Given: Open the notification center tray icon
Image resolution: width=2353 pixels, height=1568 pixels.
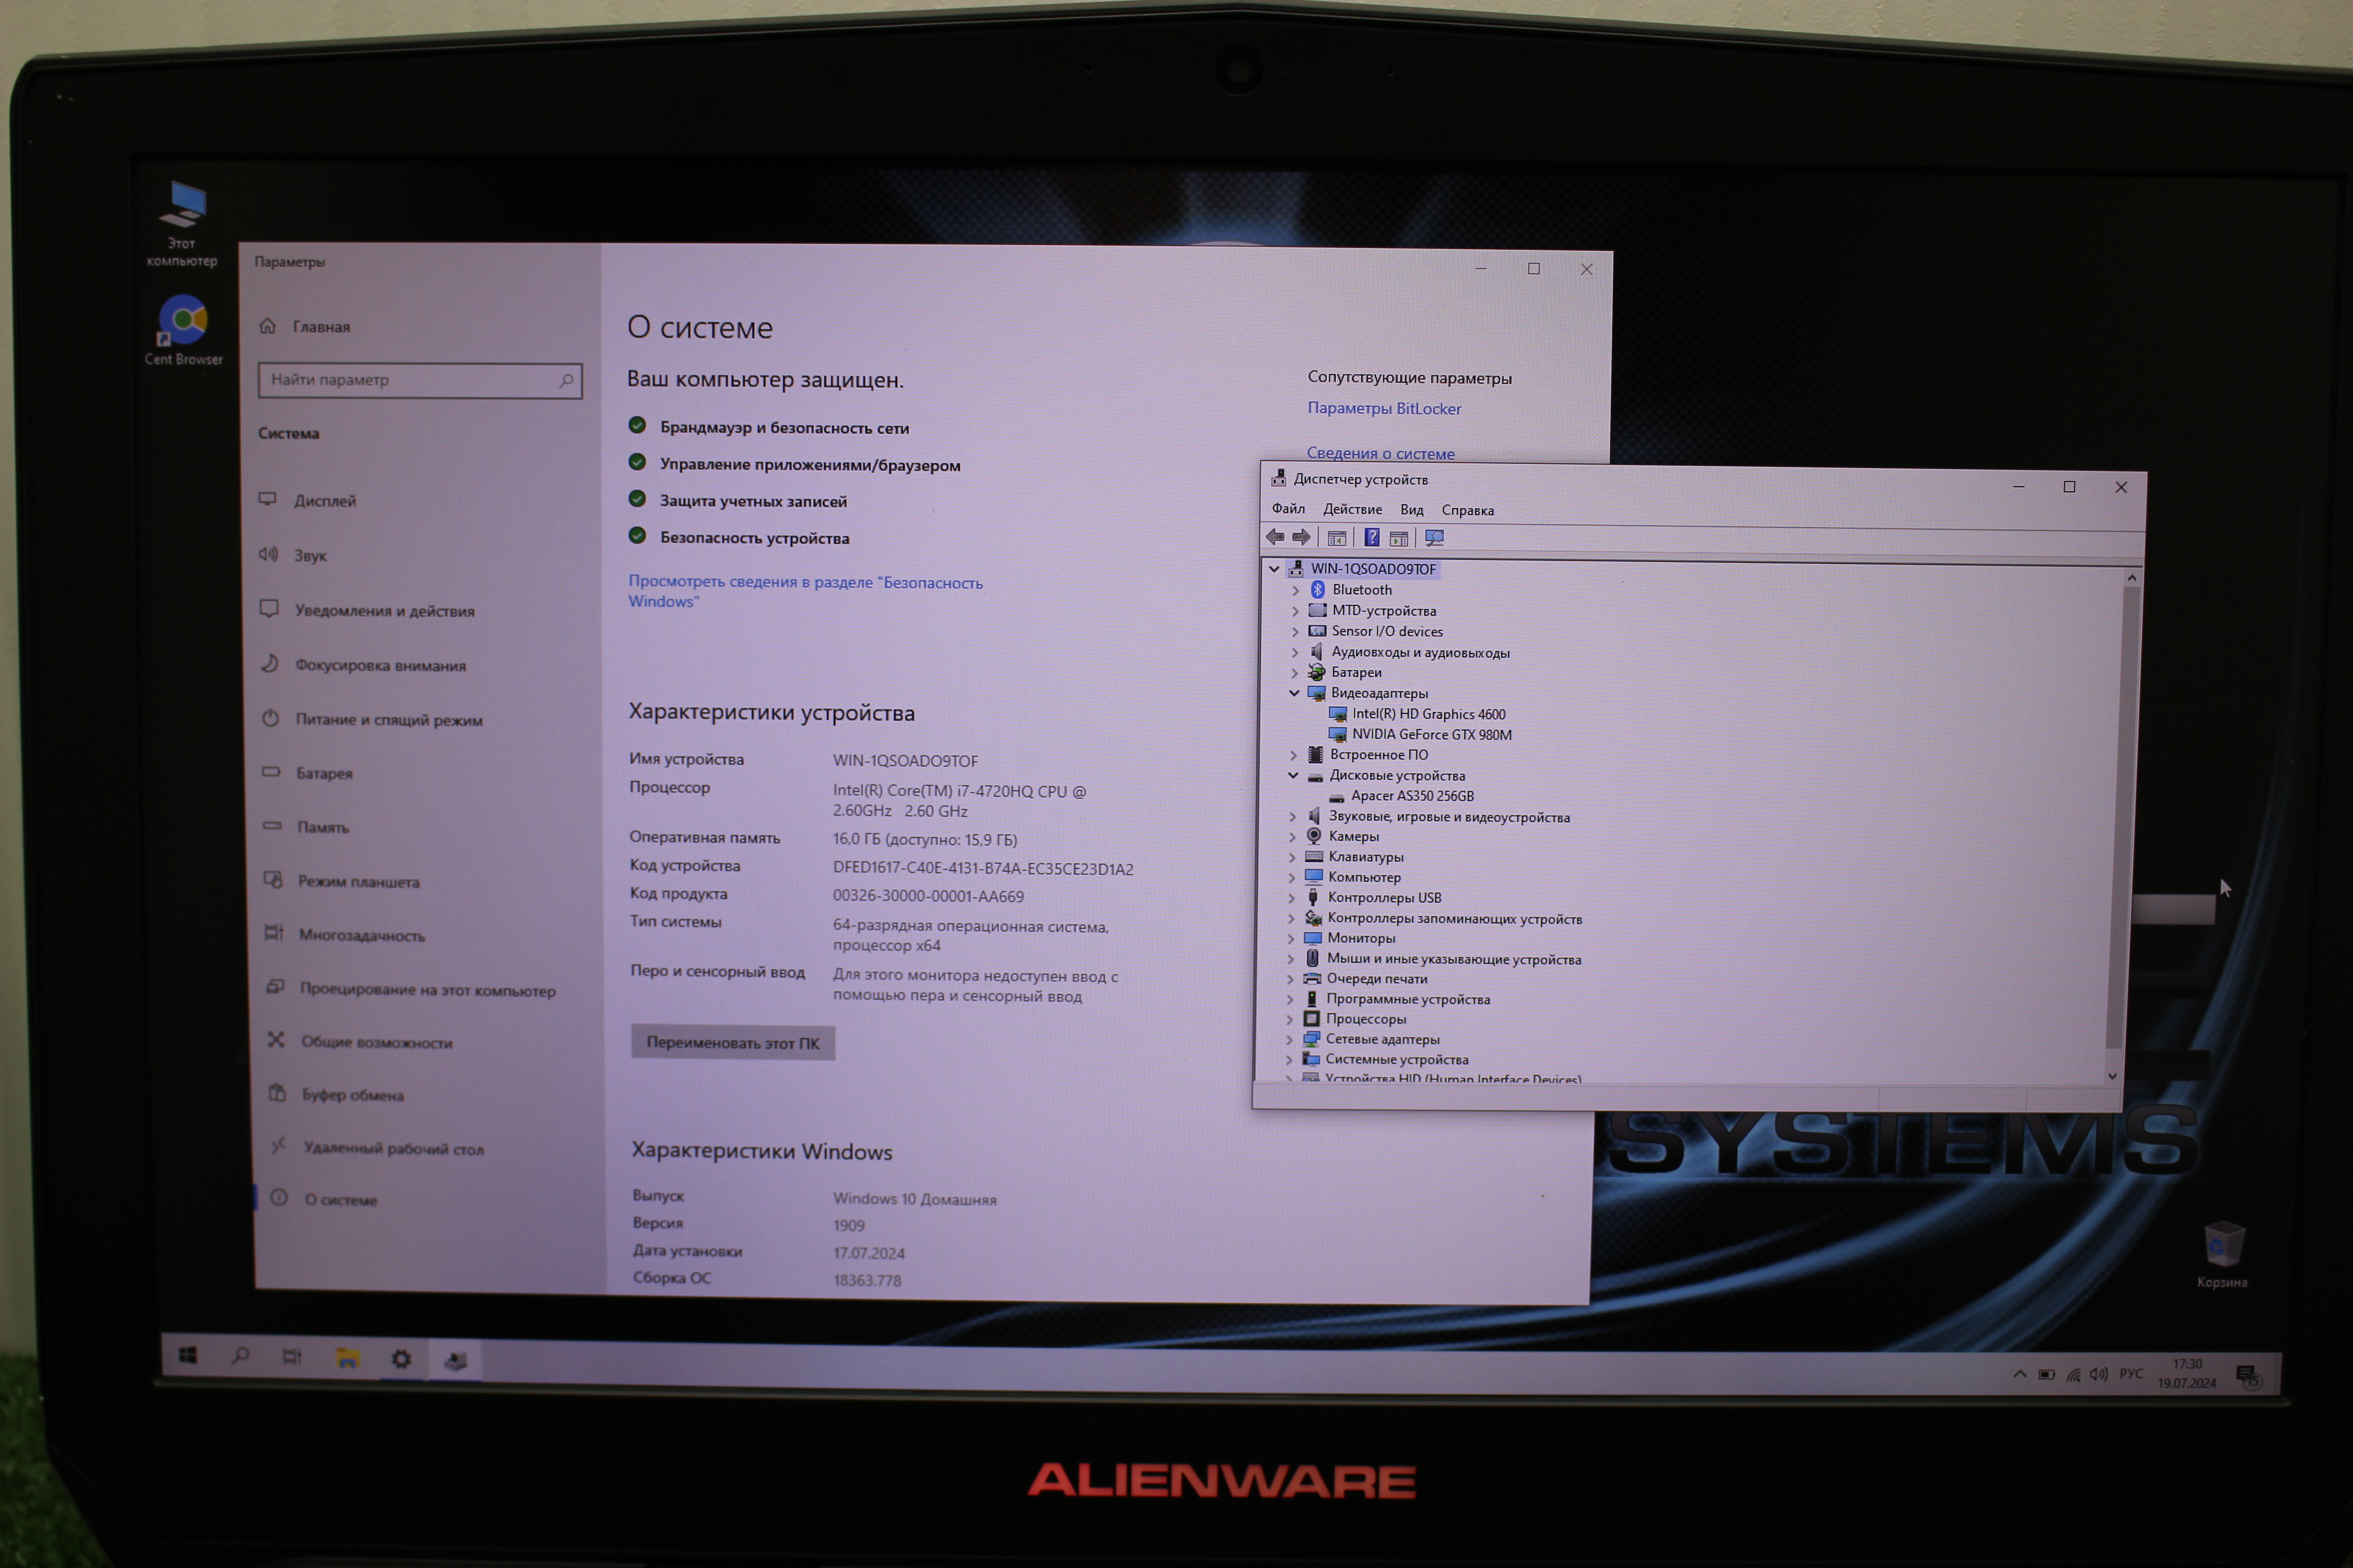Looking at the screenshot, I should pos(2248,1376).
